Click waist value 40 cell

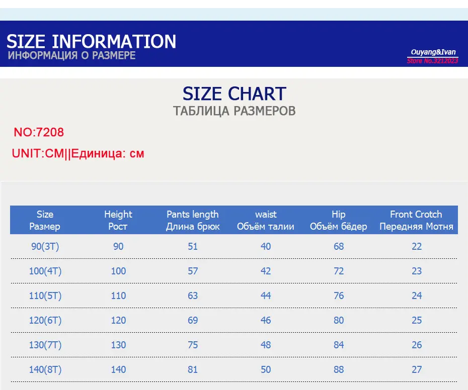click(x=266, y=247)
